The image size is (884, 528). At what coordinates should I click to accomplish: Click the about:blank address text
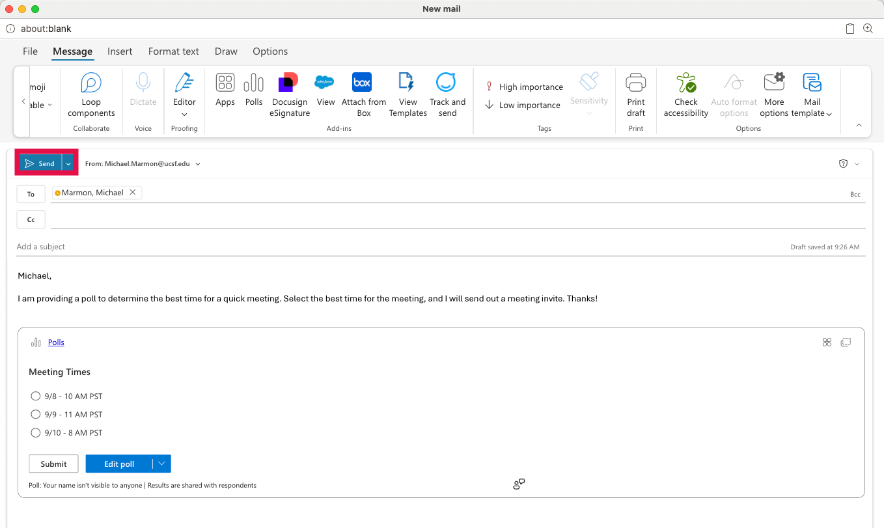[46, 29]
